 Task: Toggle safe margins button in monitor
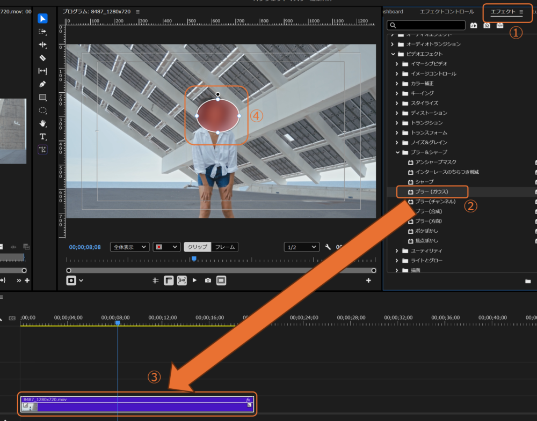pyautogui.click(x=221, y=280)
